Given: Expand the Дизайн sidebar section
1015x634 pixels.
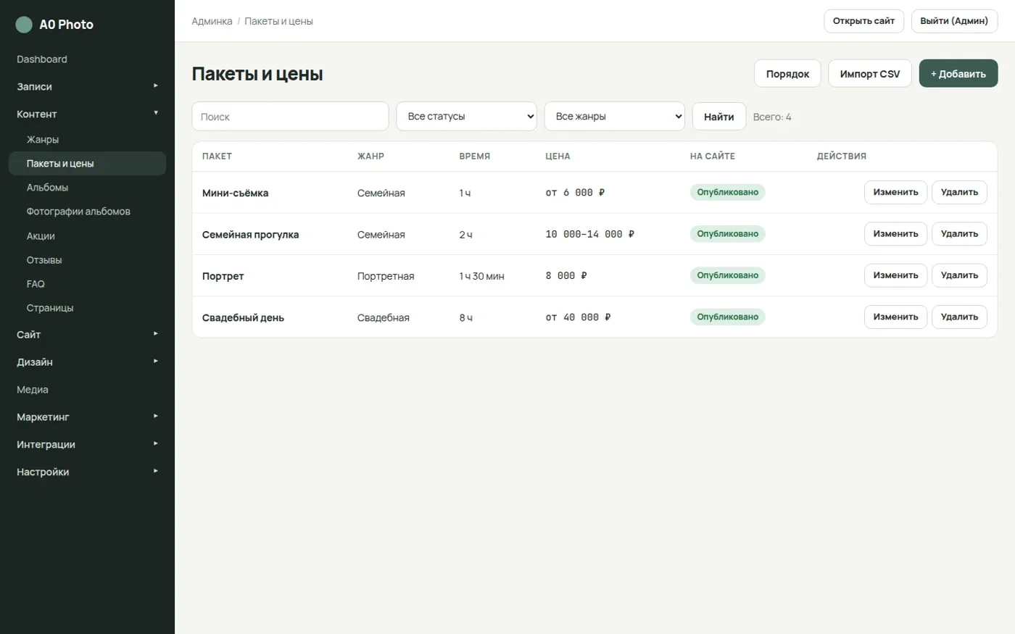Looking at the screenshot, I should pyautogui.click(x=87, y=362).
